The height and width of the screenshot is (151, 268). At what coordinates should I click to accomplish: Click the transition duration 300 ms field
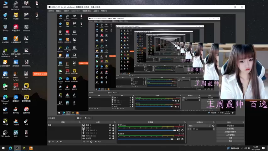coord(202,129)
